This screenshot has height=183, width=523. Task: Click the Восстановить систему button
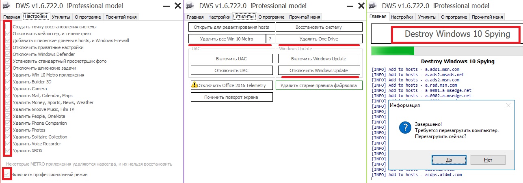(x=319, y=27)
